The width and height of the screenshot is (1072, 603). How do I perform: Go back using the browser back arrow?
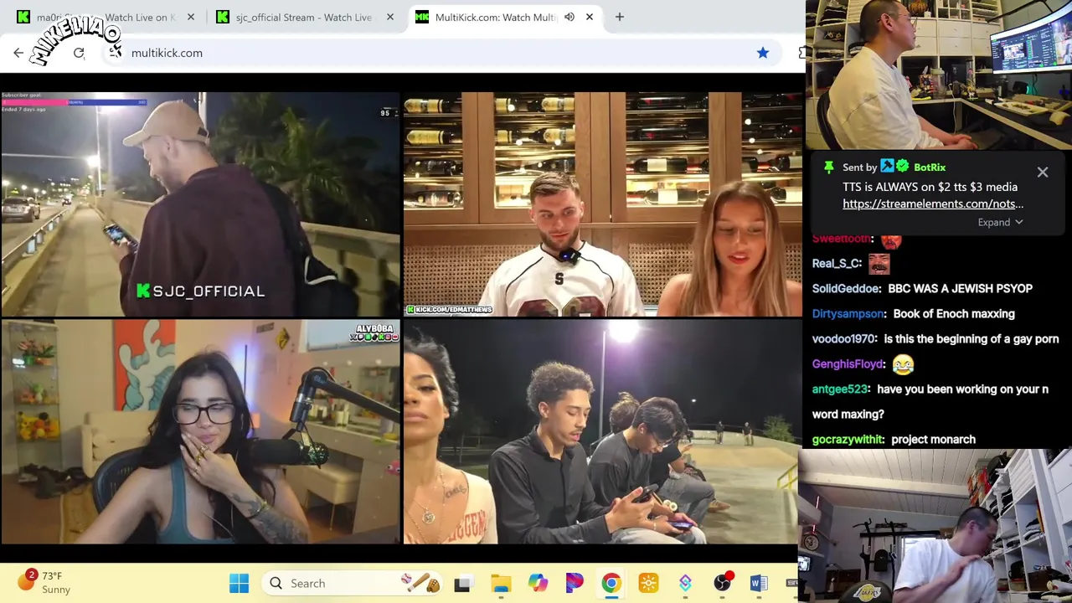pyautogui.click(x=18, y=53)
